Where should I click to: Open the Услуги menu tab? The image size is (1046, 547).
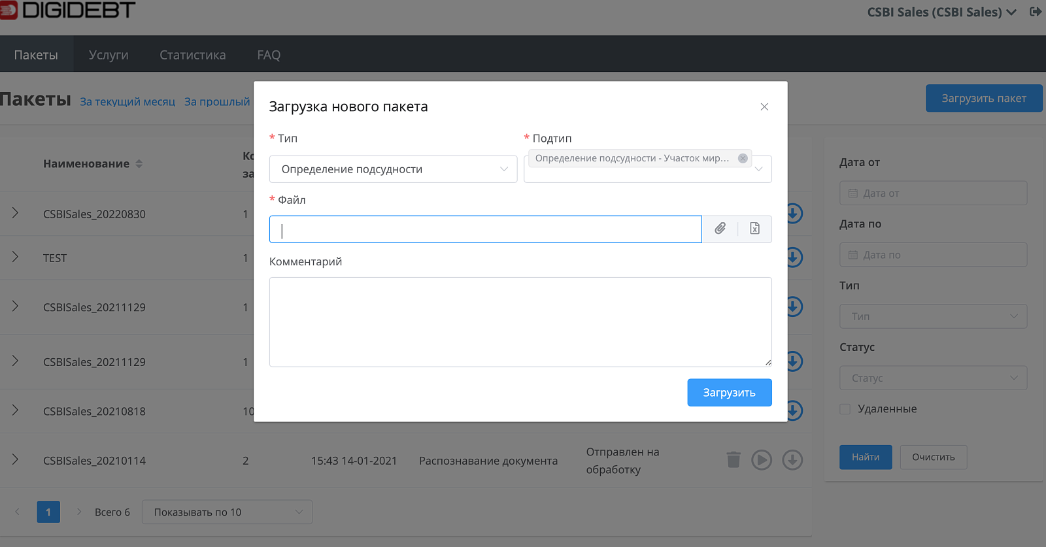(109, 55)
